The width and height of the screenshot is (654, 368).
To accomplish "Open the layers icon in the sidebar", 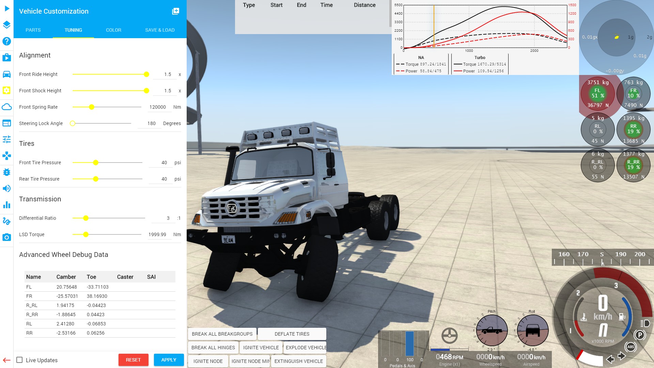I will (7, 25).
